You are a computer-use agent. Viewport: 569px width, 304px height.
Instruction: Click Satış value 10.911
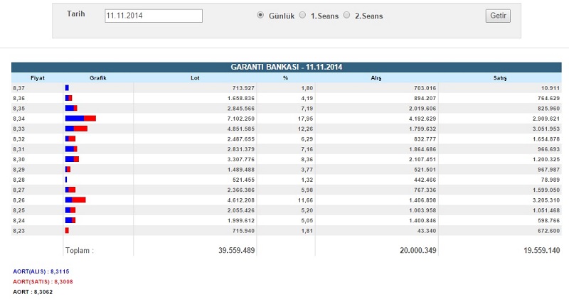coord(550,88)
